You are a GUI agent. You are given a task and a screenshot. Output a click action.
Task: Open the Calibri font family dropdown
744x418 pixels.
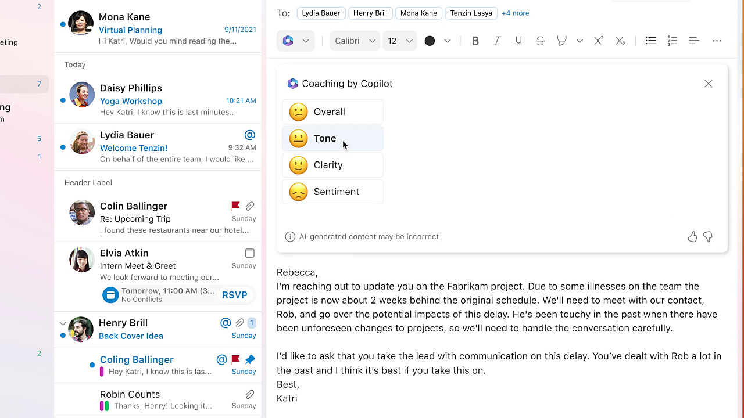355,41
